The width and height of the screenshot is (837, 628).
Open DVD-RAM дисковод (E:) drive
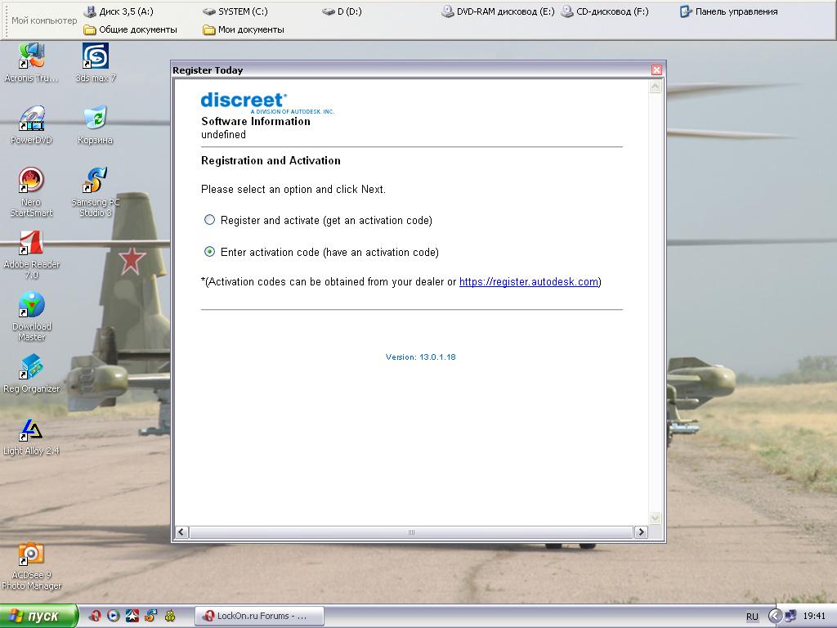pos(498,11)
